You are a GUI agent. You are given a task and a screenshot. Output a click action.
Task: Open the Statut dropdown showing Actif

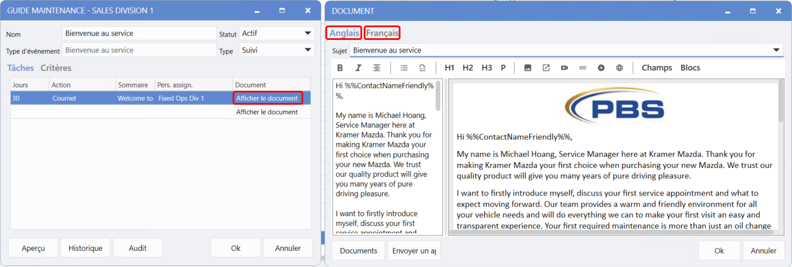pos(308,33)
